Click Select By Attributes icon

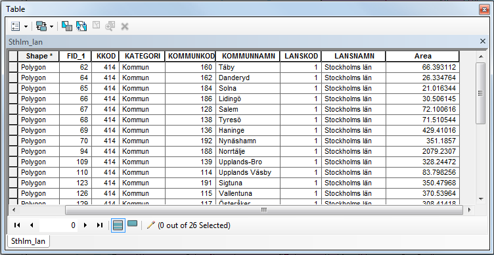(66, 26)
